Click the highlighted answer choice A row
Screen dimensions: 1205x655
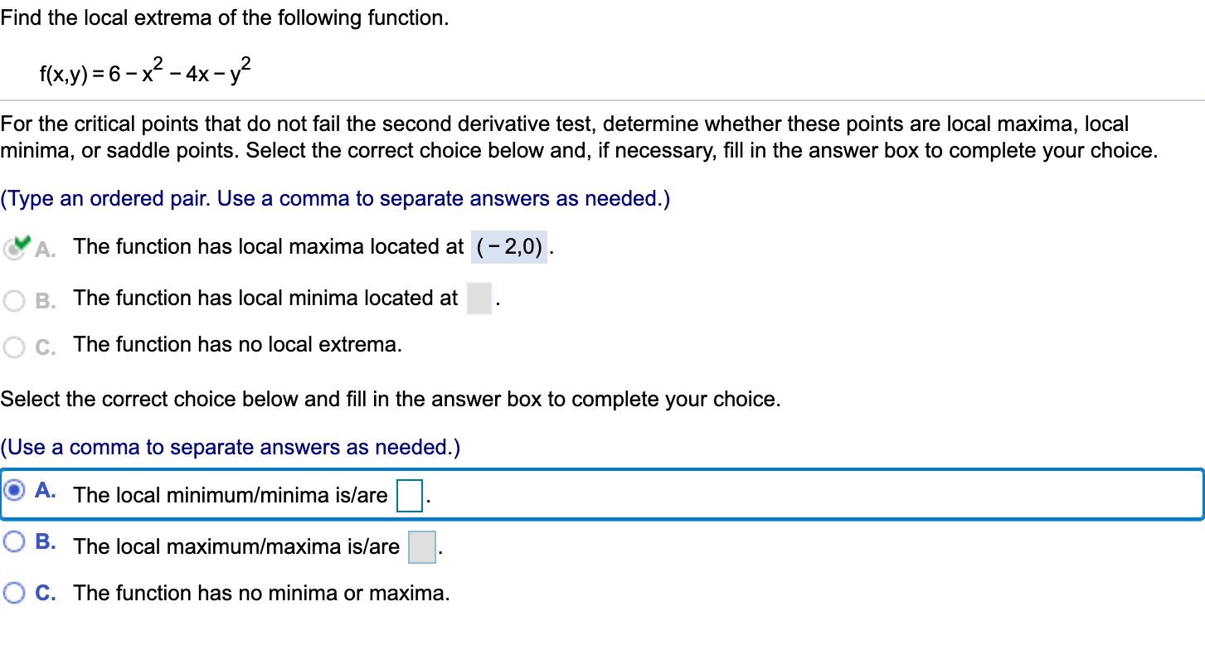(x=581, y=494)
